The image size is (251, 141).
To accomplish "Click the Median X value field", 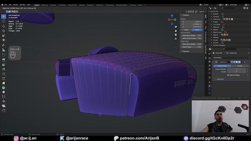I will pyautogui.click(x=192, y=22).
